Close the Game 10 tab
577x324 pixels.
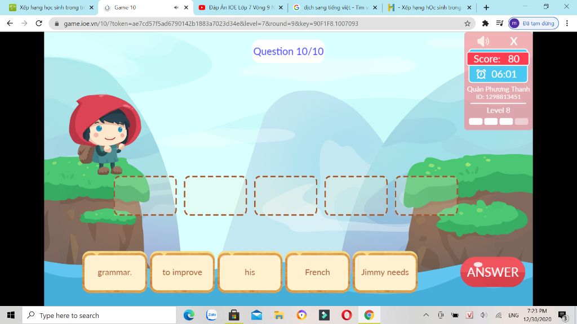coord(186,7)
